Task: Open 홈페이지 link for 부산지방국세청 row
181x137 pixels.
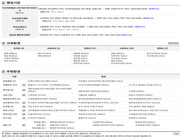Action: click(x=148, y=18)
